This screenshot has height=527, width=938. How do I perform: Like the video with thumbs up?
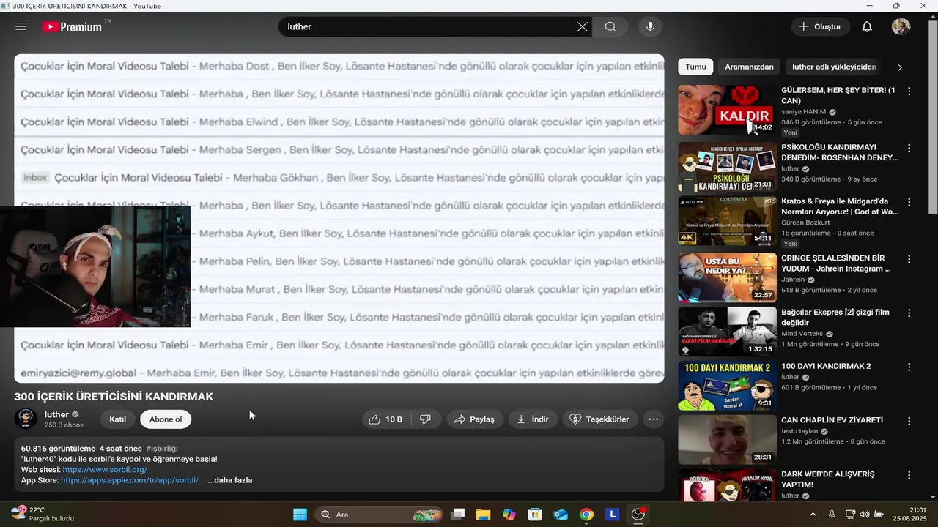(x=385, y=419)
